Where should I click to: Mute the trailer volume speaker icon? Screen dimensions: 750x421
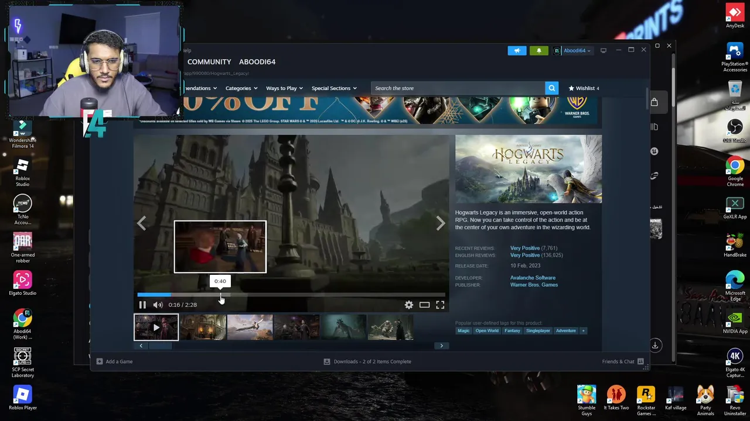[x=158, y=305]
